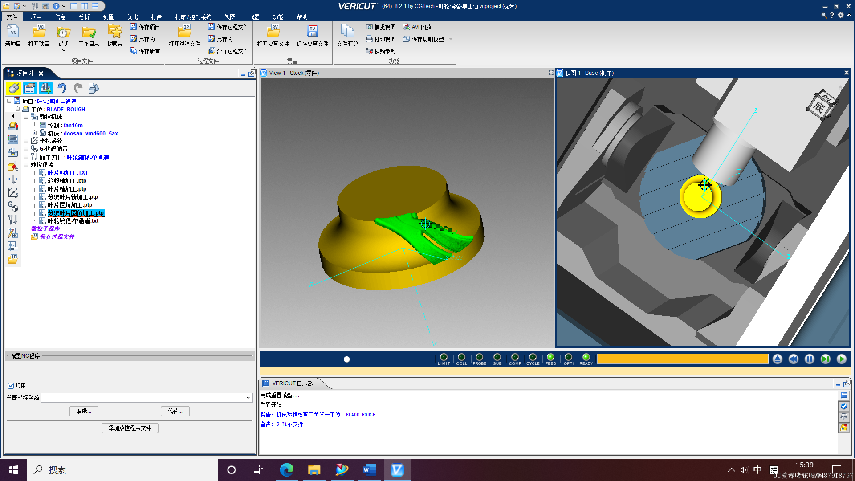Collapse the 数控机床 tree node
The image size is (855, 481).
(26, 117)
